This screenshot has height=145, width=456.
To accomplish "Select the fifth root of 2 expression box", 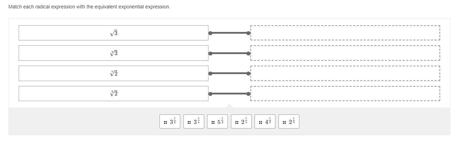I will point(113,73).
